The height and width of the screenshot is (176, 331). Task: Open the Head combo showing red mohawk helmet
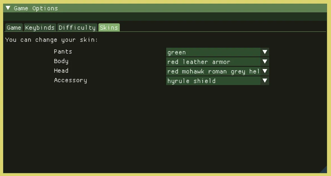pos(214,71)
